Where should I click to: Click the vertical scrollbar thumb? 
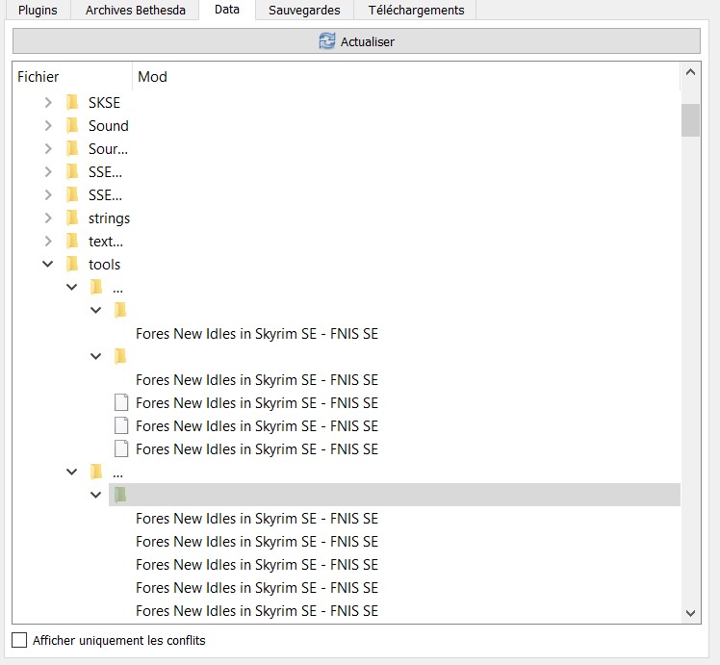coord(690,120)
